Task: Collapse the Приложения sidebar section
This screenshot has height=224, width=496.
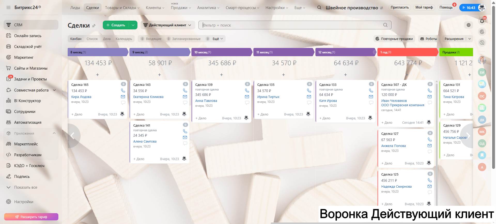Action: (54, 133)
